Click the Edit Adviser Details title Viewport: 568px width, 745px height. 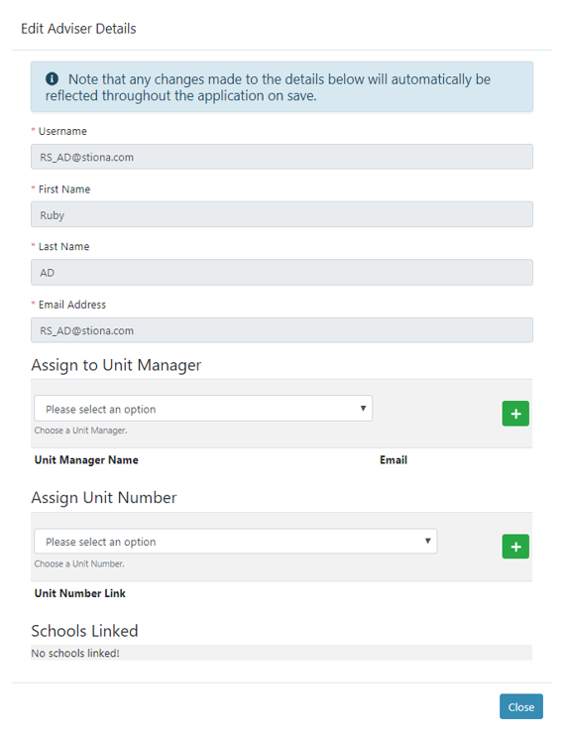[x=78, y=29]
